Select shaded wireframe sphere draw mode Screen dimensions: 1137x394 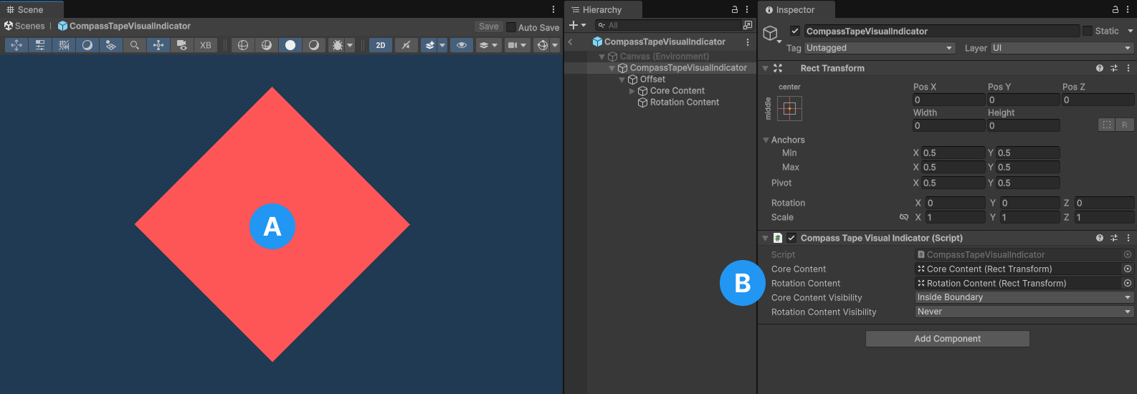coord(267,45)
